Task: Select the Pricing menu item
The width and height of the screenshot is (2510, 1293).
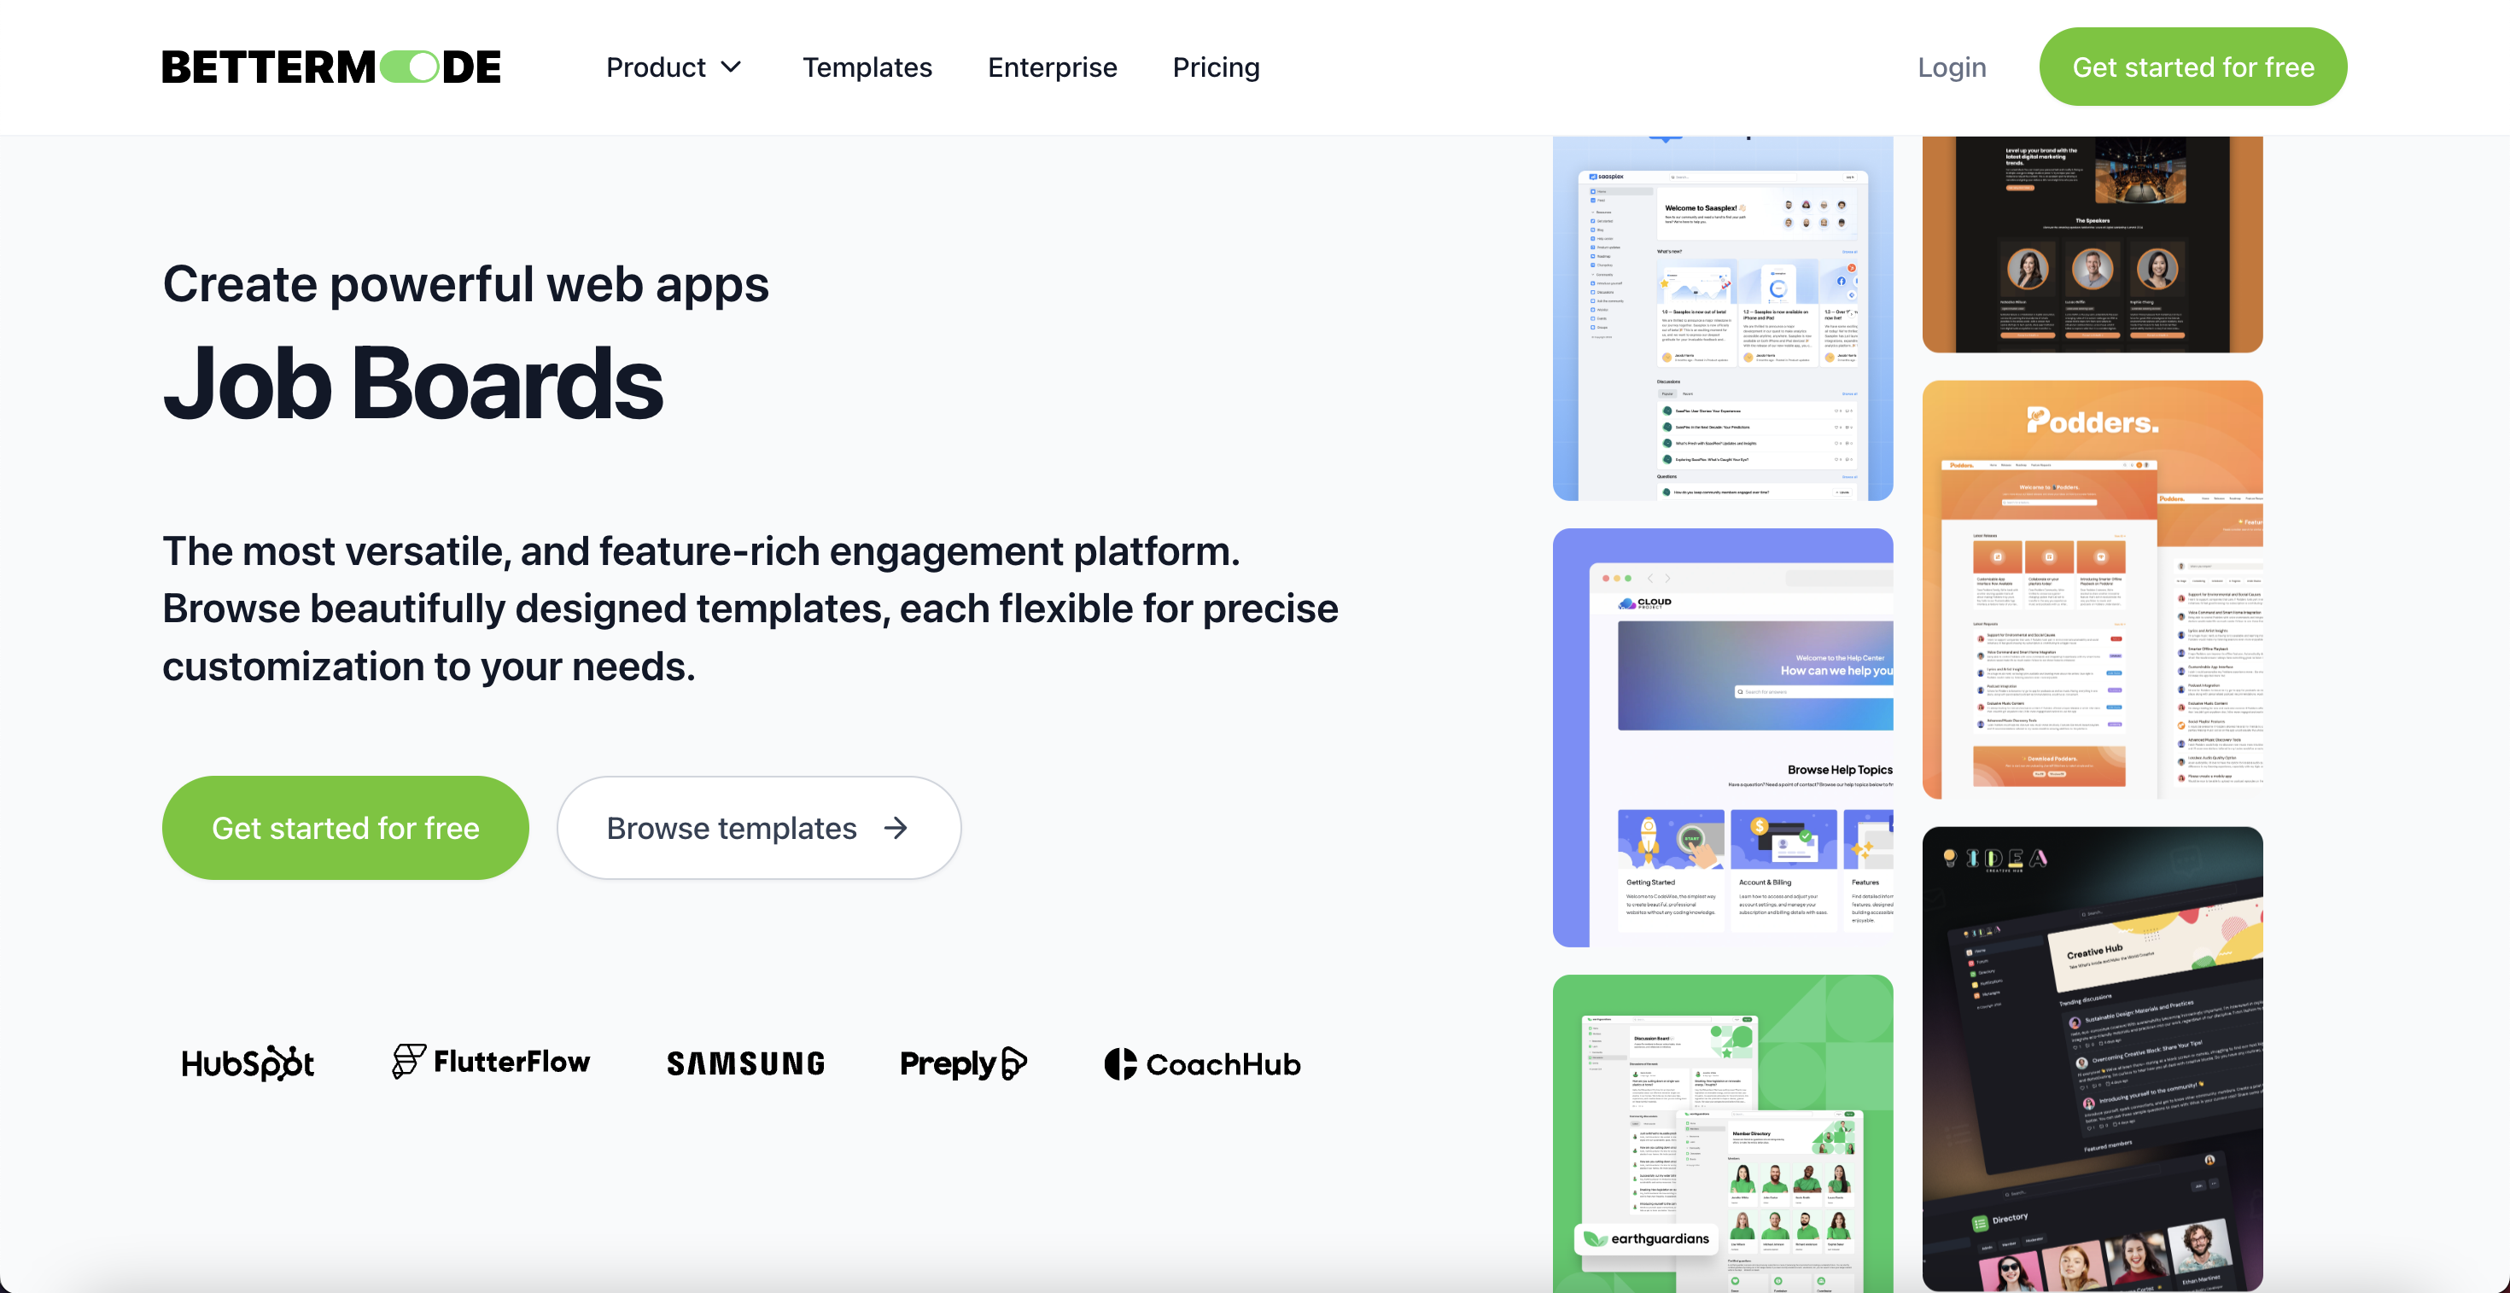Action: [1216, 66]
